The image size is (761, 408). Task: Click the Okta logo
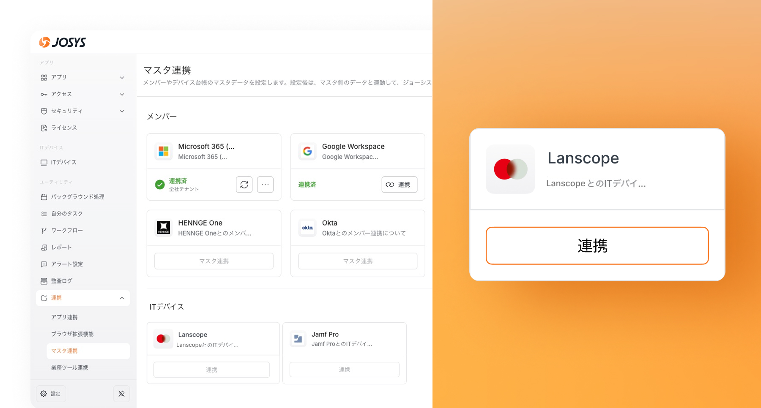click(307, 228)
